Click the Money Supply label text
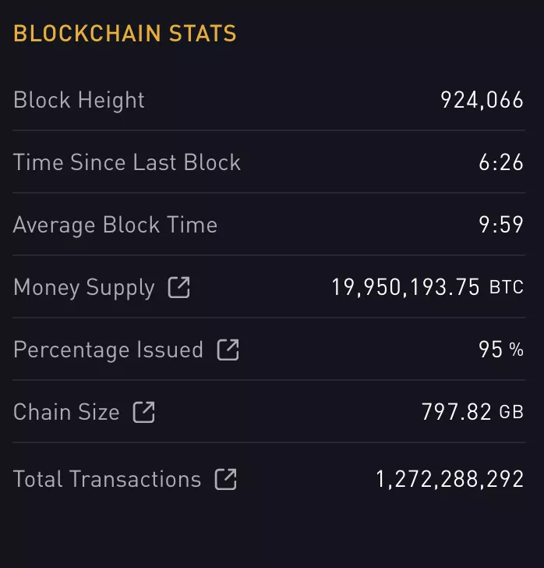544x568 pixels. point(84,287)
